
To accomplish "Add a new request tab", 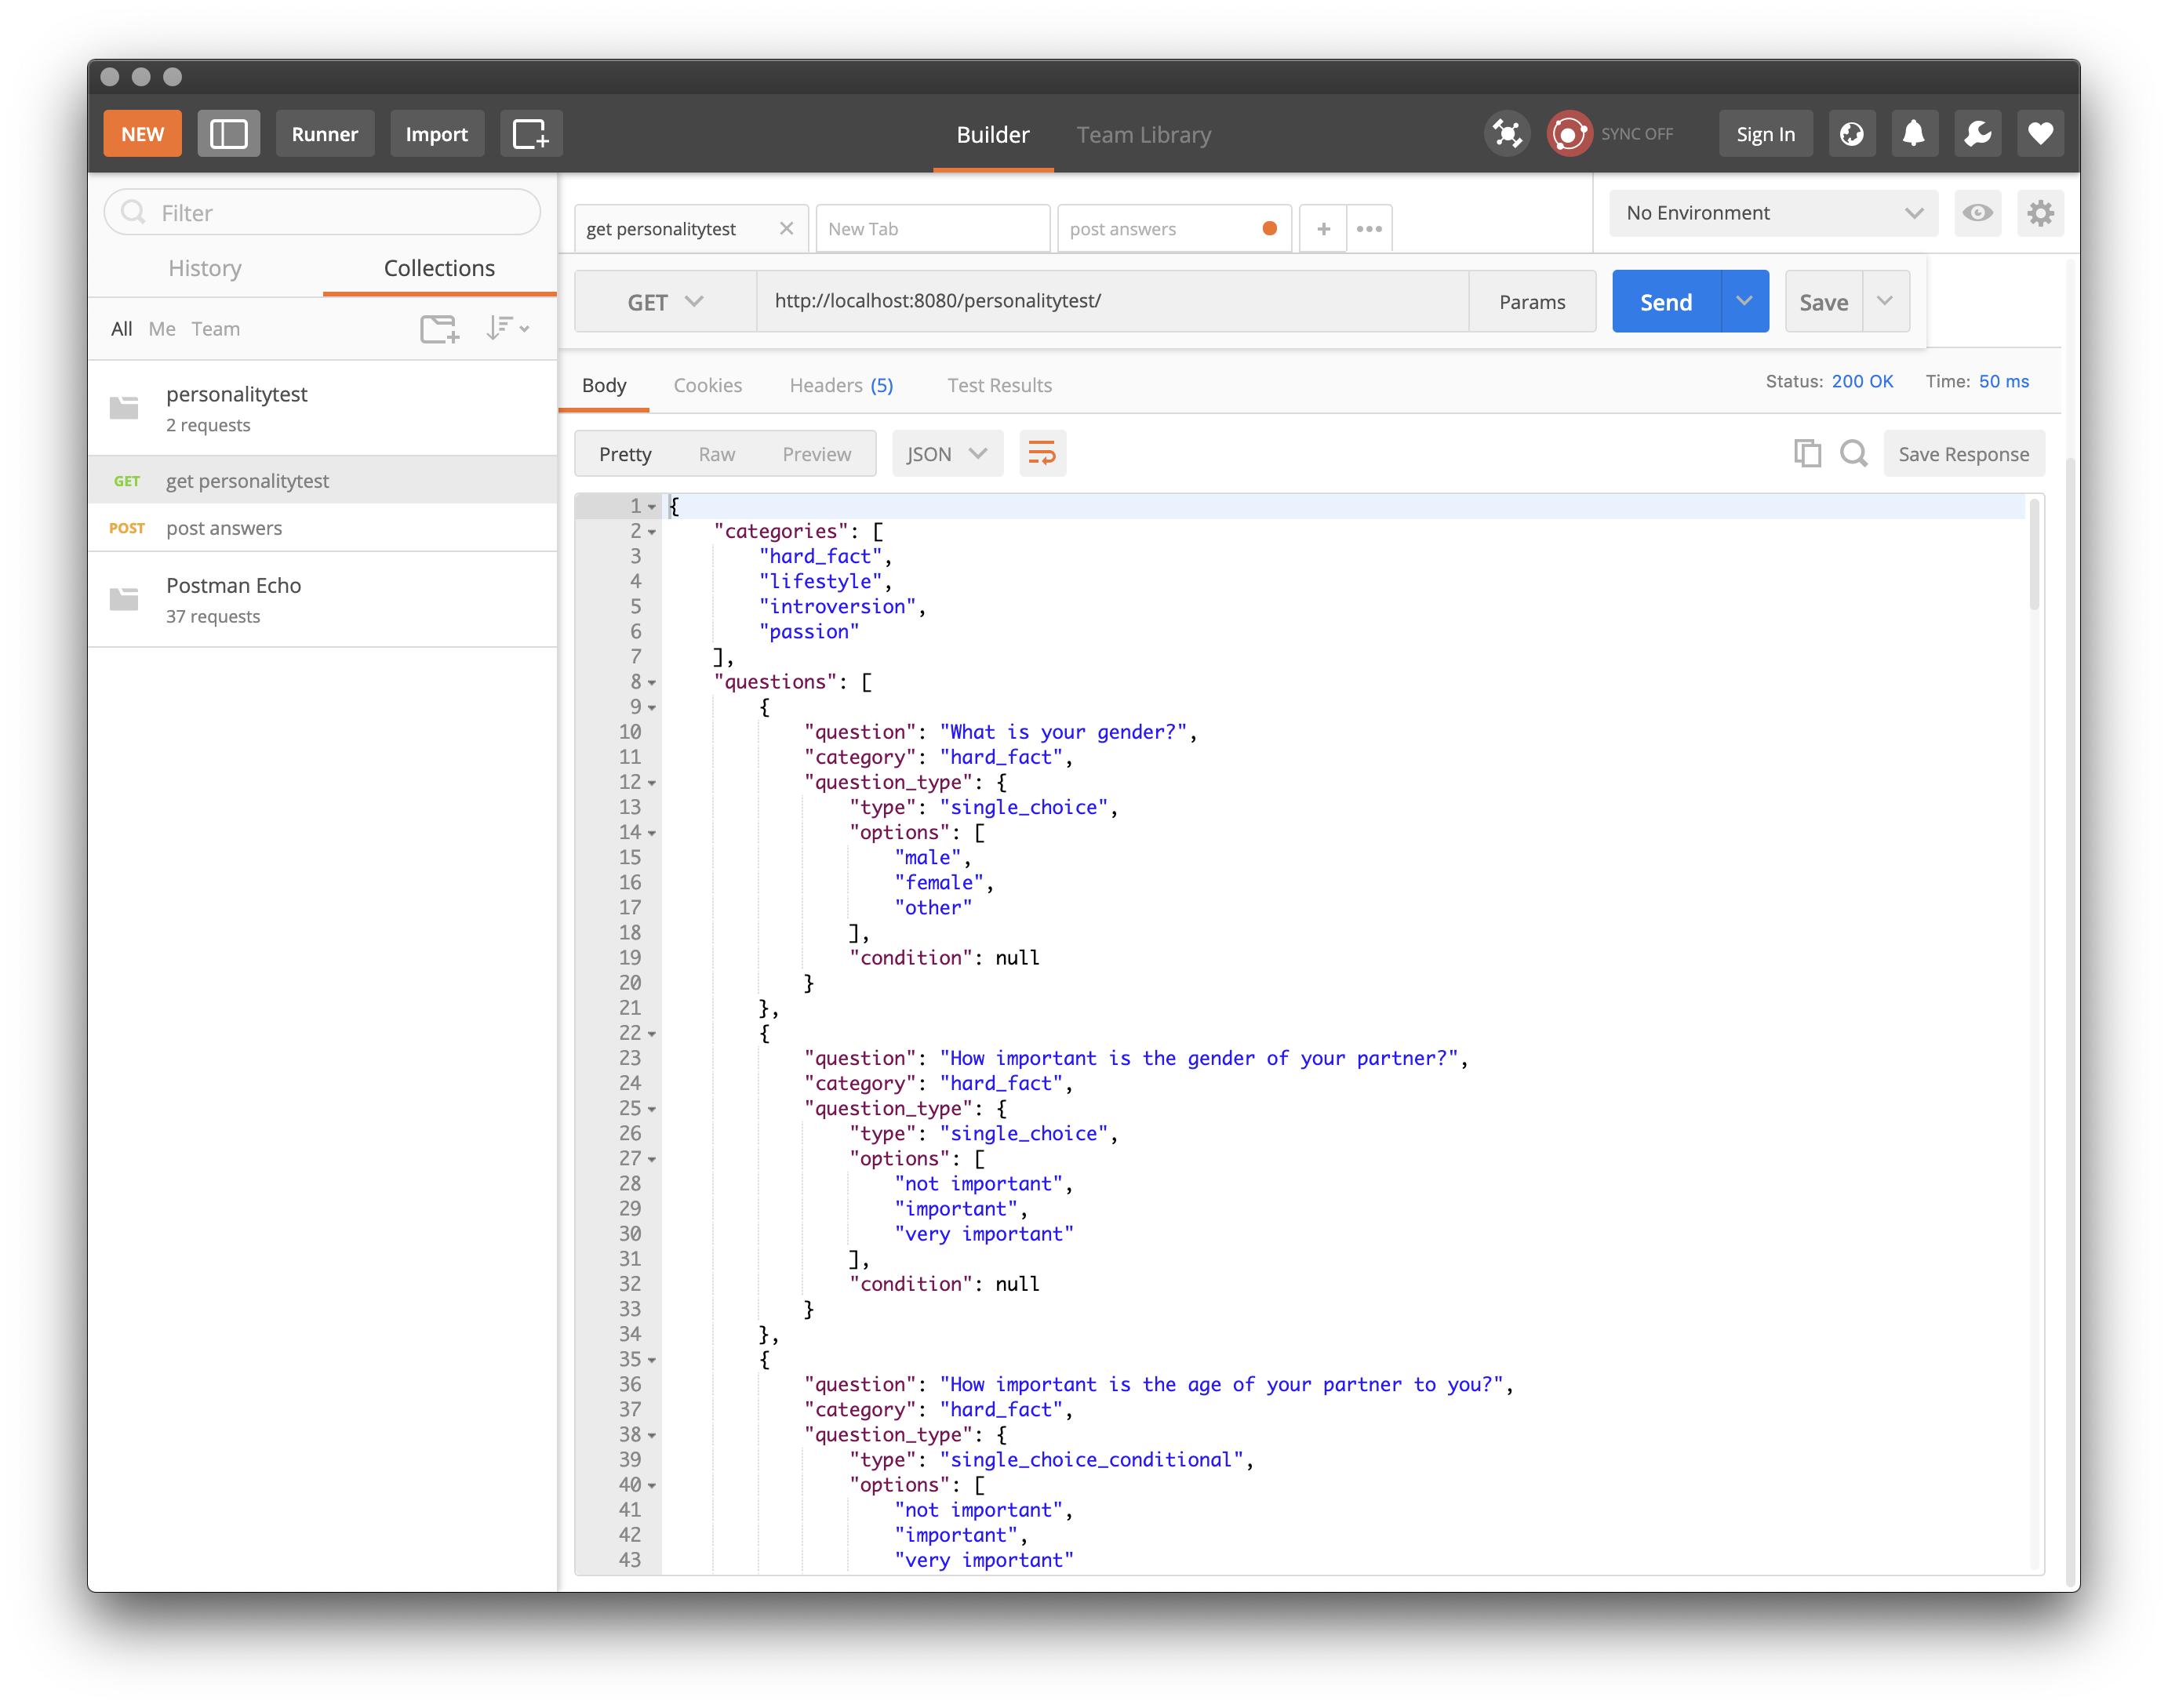I will 1323,229.
